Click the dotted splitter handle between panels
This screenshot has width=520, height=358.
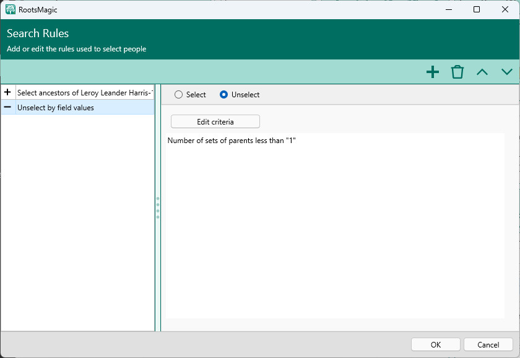(x=158, y=207)
